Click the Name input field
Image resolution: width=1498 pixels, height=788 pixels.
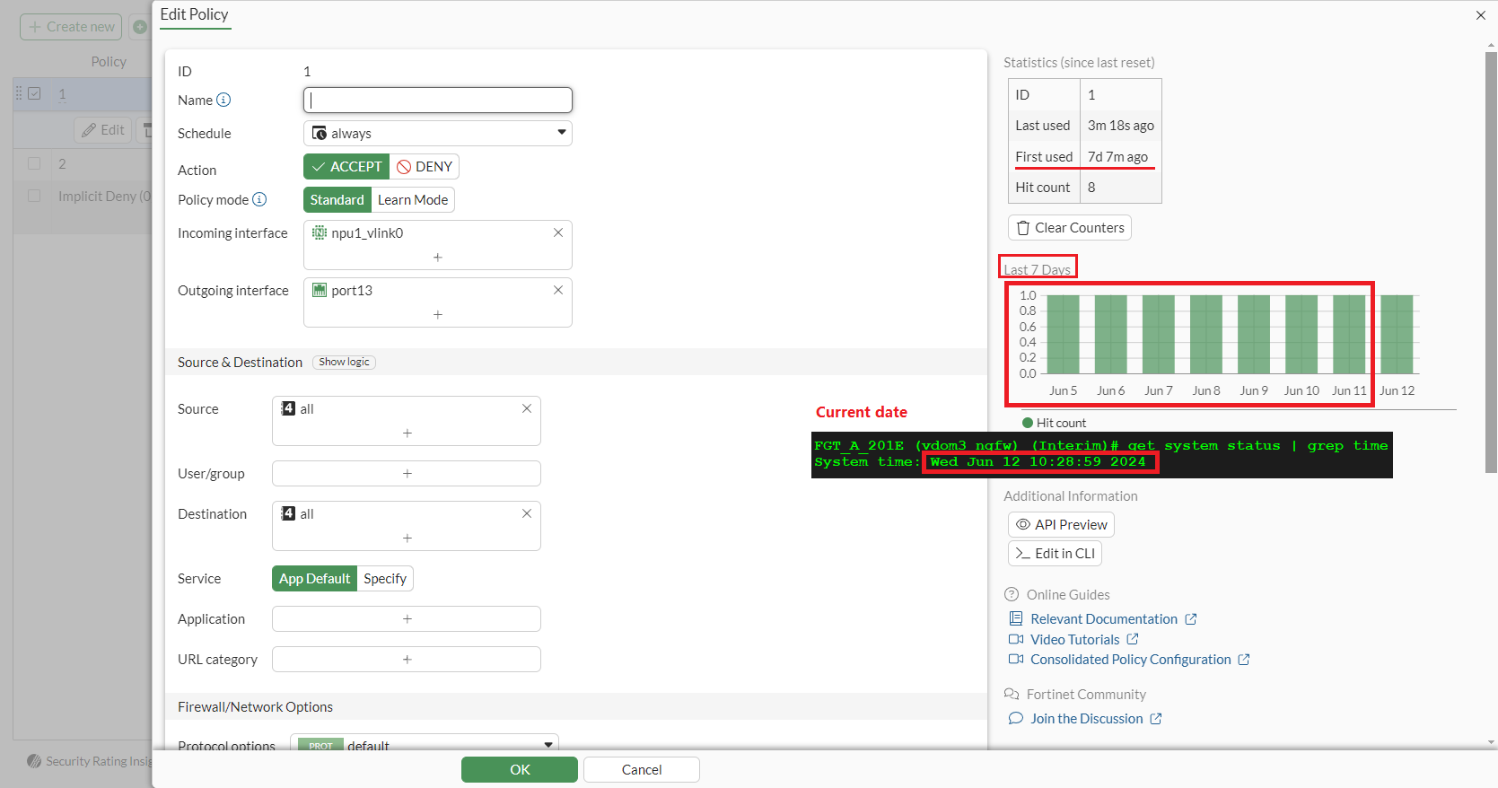(438, 100)
